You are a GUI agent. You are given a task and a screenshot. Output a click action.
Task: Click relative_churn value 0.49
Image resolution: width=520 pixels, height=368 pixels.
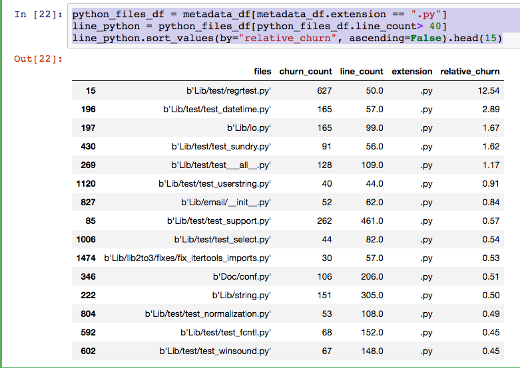tap(491, 314)
